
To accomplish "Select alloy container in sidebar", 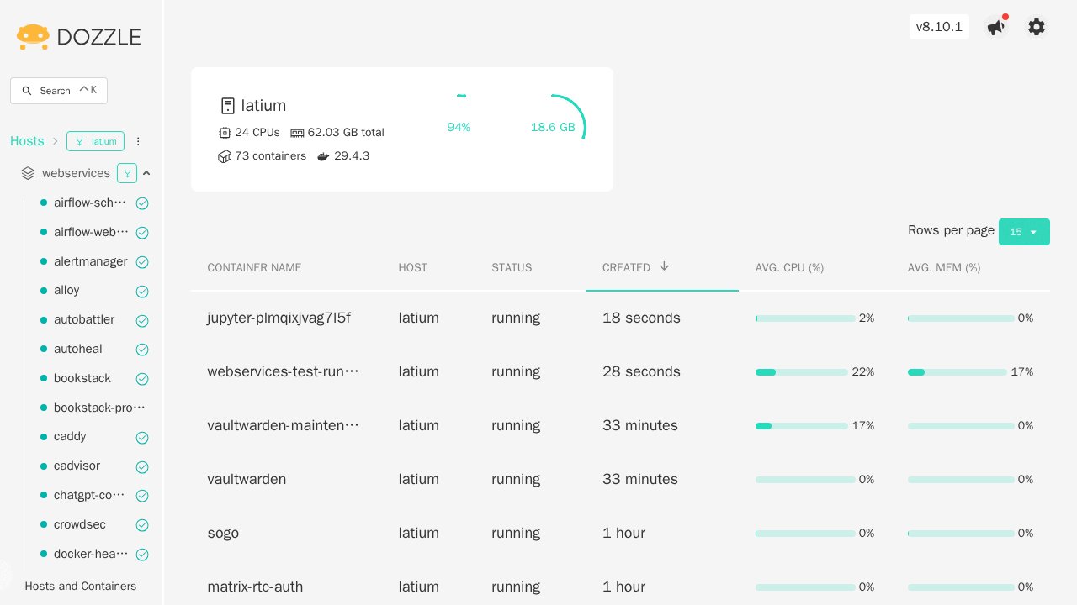I will coord(66,290).
